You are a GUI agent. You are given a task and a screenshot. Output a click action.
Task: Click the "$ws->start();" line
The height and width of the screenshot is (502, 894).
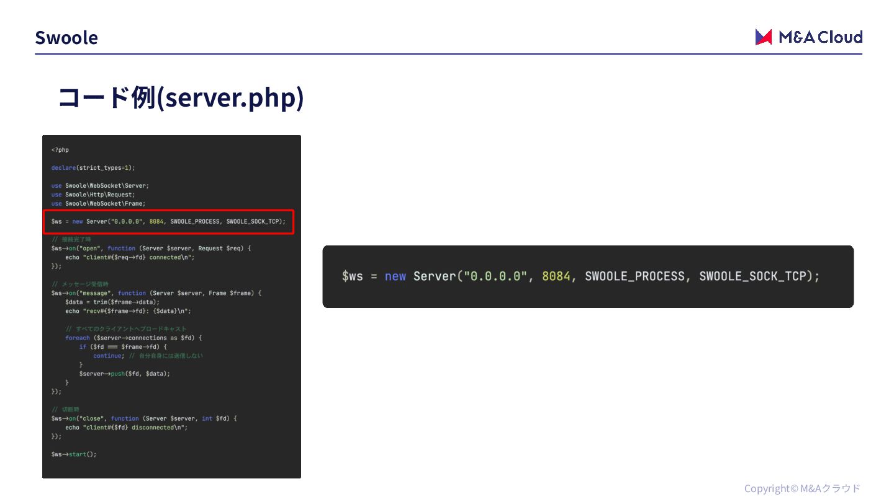[x=74, y=454]
